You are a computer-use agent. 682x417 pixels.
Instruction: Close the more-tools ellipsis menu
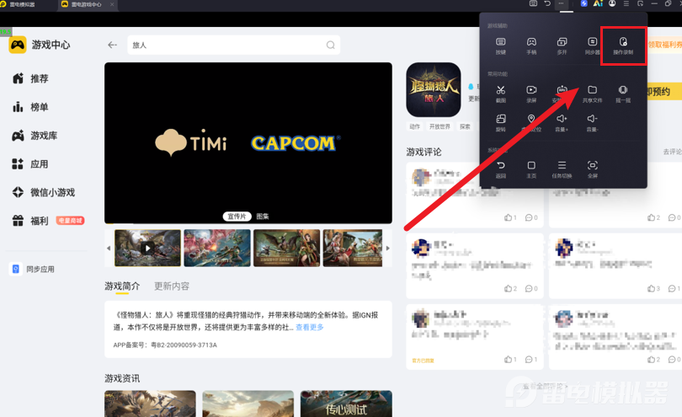[x=561, y=3]
